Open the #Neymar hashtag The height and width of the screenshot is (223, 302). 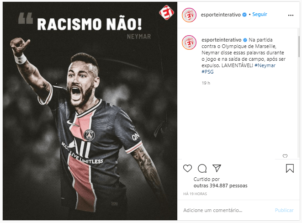tap(265, 65)
